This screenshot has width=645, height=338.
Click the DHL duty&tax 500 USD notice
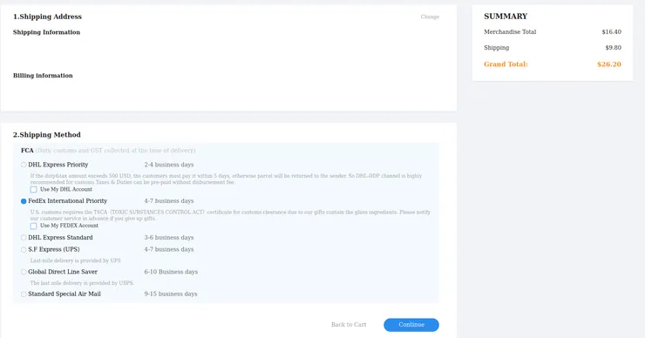[226, 179]
